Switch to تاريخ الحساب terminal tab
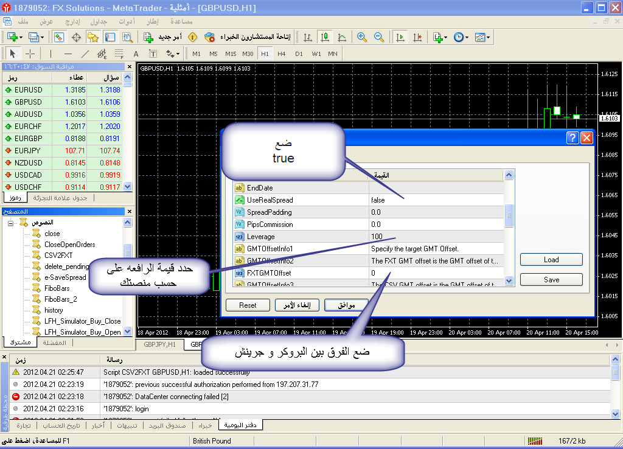 (61, 425)
